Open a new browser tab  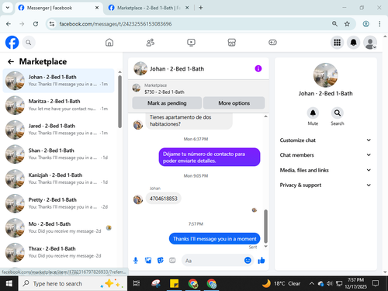pyautogui.click(x=201, y=8)
